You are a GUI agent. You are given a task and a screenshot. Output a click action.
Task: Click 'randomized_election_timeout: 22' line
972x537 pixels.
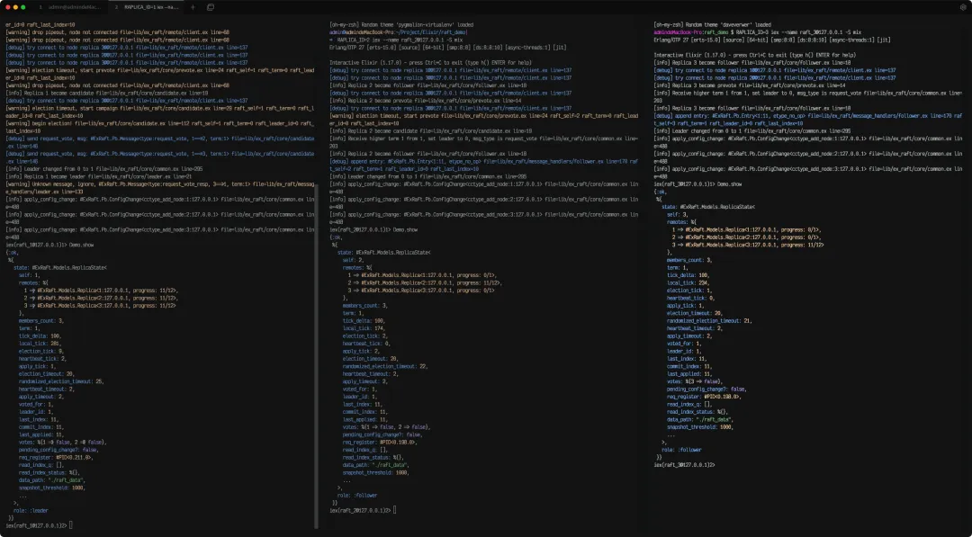point(385,366)
